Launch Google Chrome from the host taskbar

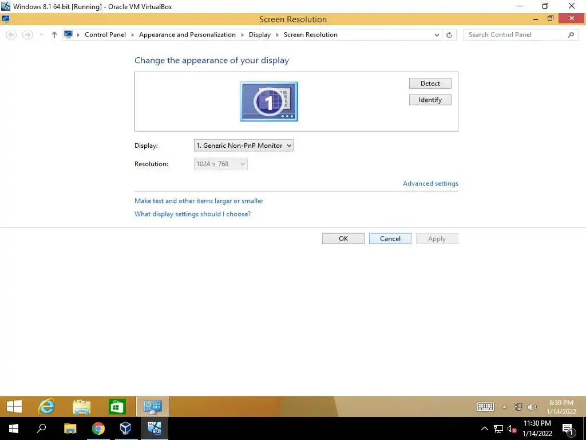click(98, 429)
